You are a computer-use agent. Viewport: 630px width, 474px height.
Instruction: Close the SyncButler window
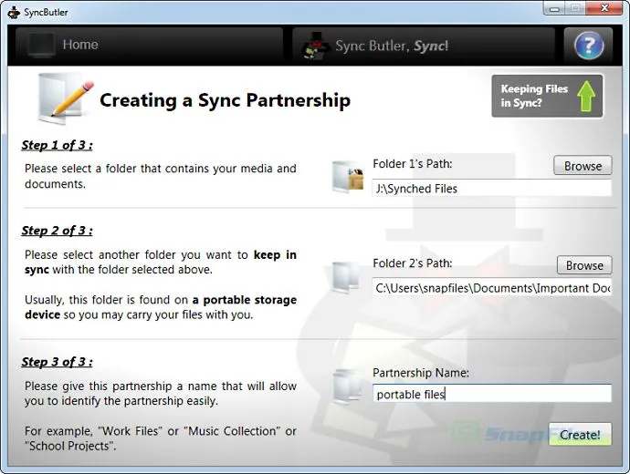click(x=604, y=8)
